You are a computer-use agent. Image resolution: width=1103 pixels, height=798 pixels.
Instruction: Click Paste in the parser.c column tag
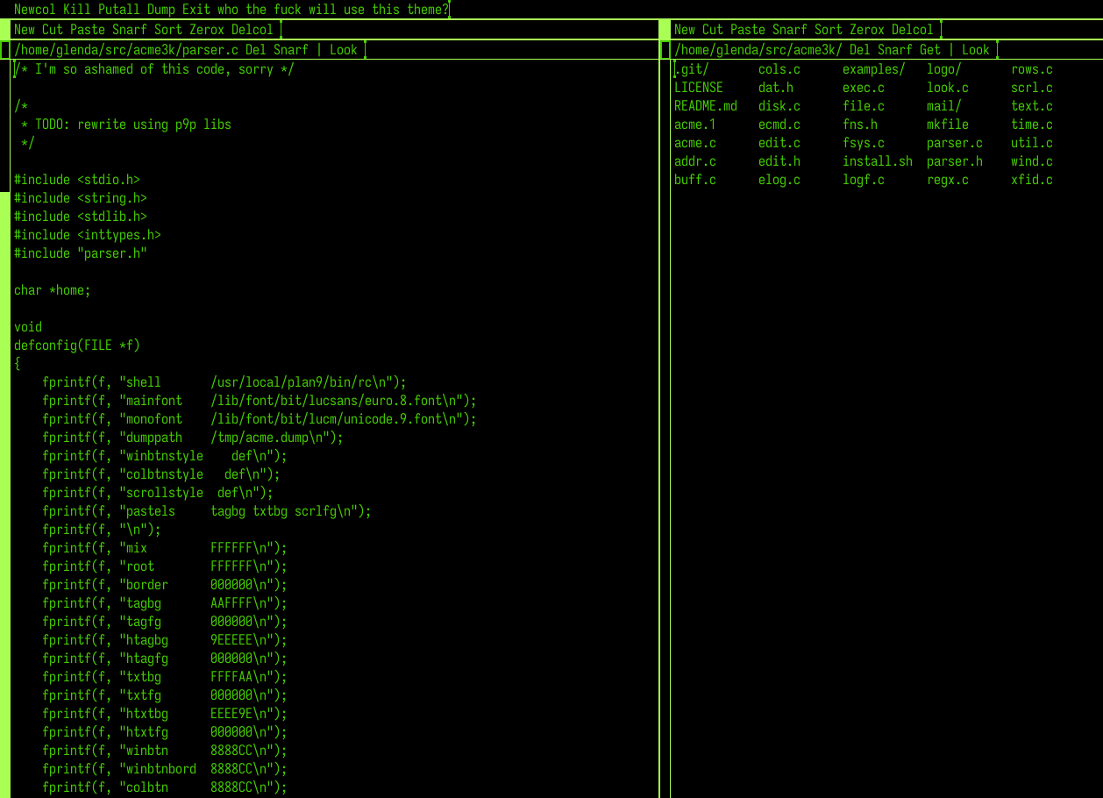tap(88, 30)
